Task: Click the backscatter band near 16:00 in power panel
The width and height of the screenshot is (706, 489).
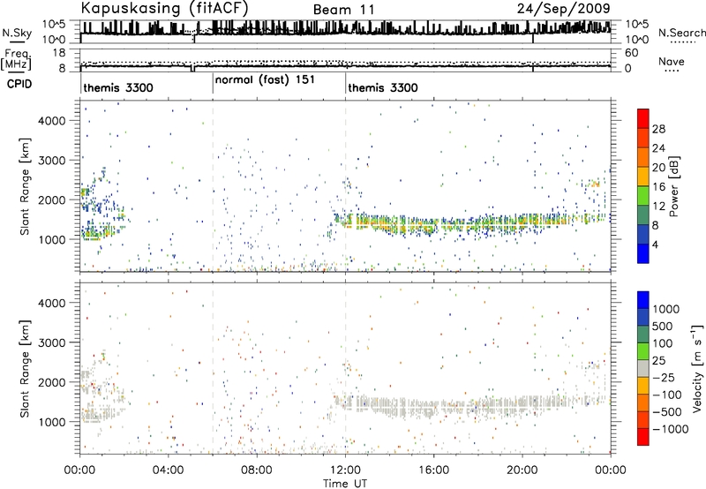Action: [433, 224]
